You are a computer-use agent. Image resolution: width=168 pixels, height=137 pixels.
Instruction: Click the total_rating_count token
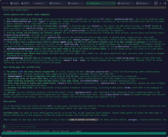pos(125,58)
